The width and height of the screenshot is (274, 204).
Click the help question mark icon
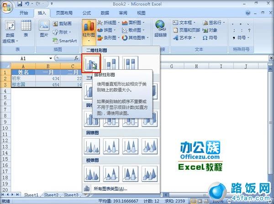[x=248, y=13]
